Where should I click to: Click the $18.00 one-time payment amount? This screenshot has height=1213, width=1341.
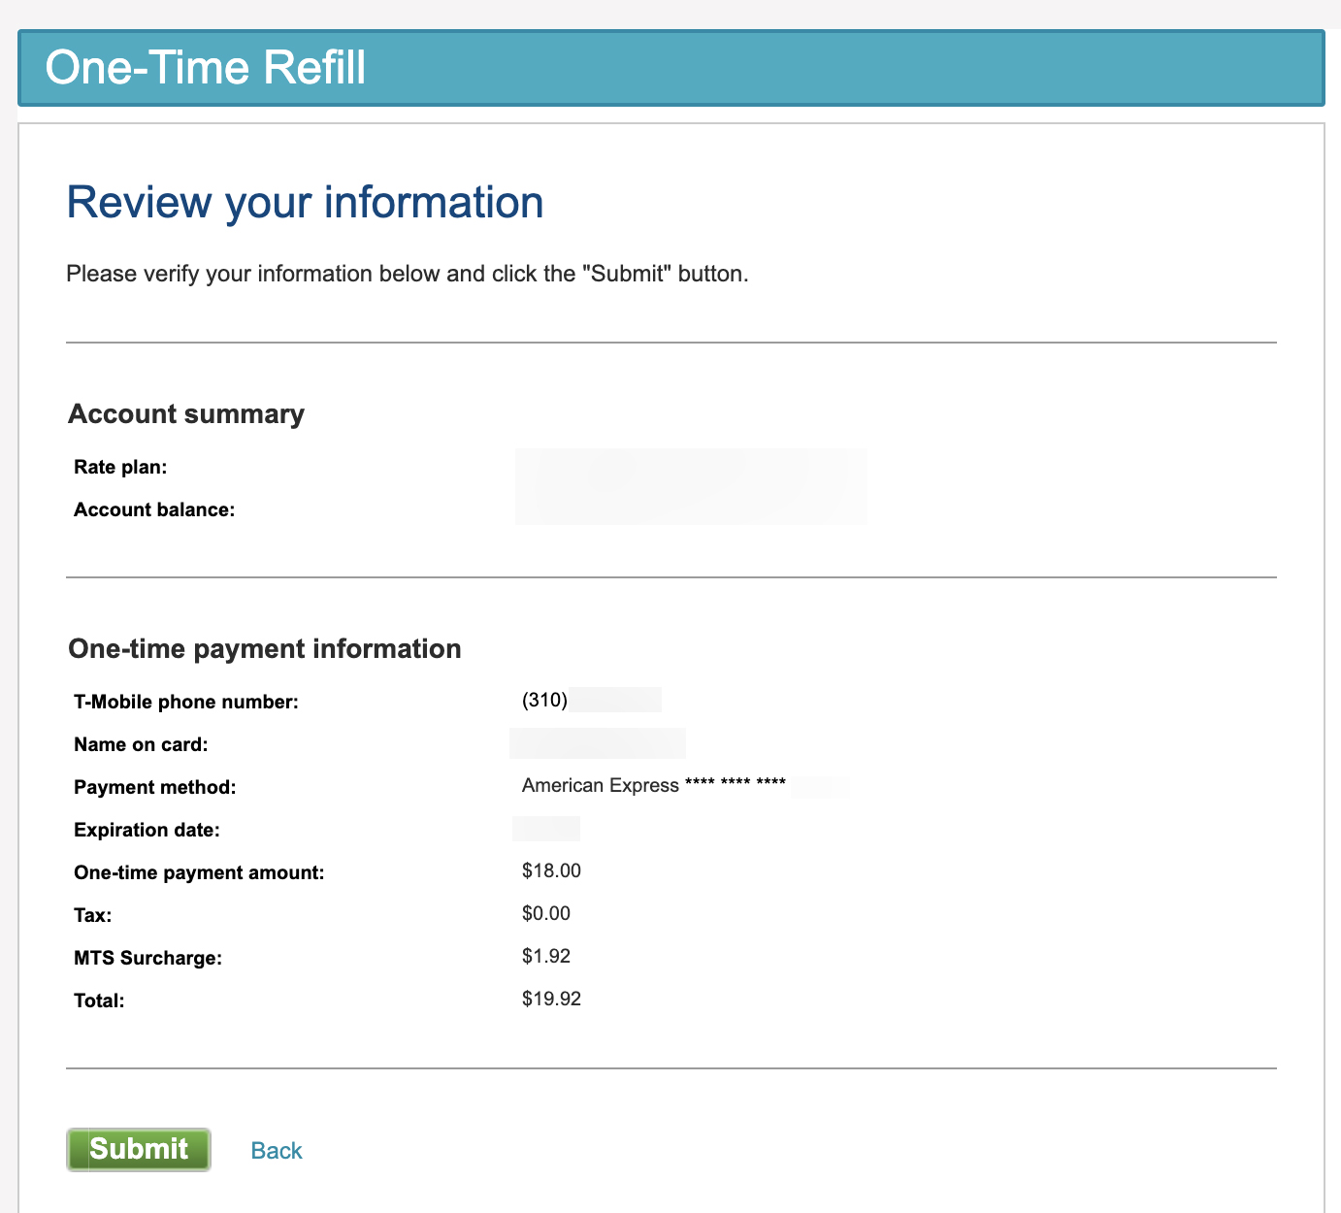(x=551, y=870)
